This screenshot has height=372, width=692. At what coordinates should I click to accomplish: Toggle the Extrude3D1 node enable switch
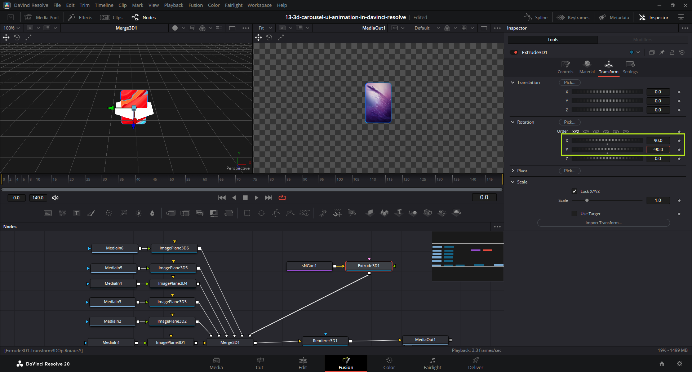[514, 53]
